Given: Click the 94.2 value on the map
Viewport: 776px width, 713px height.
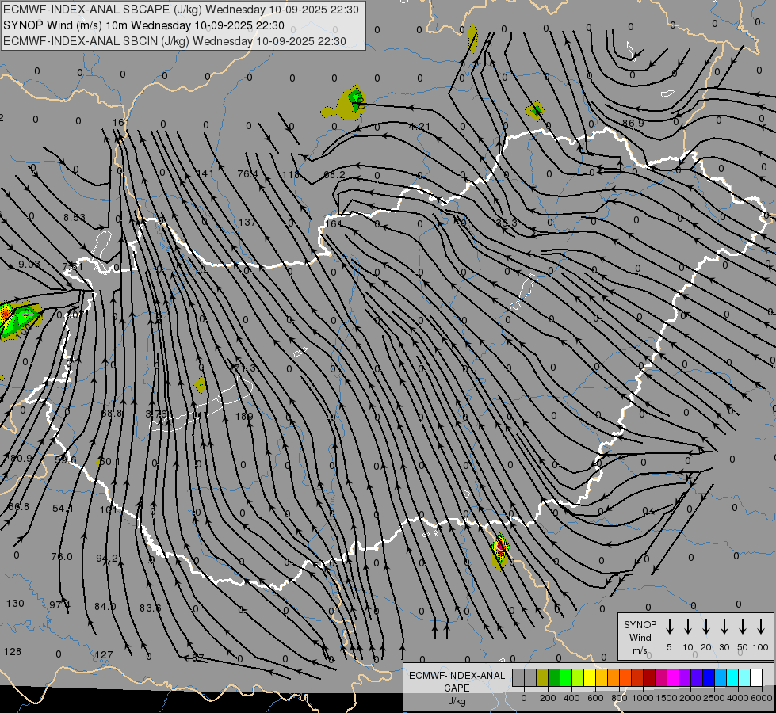Looking at the screenshot, I should tap(107, 559).
